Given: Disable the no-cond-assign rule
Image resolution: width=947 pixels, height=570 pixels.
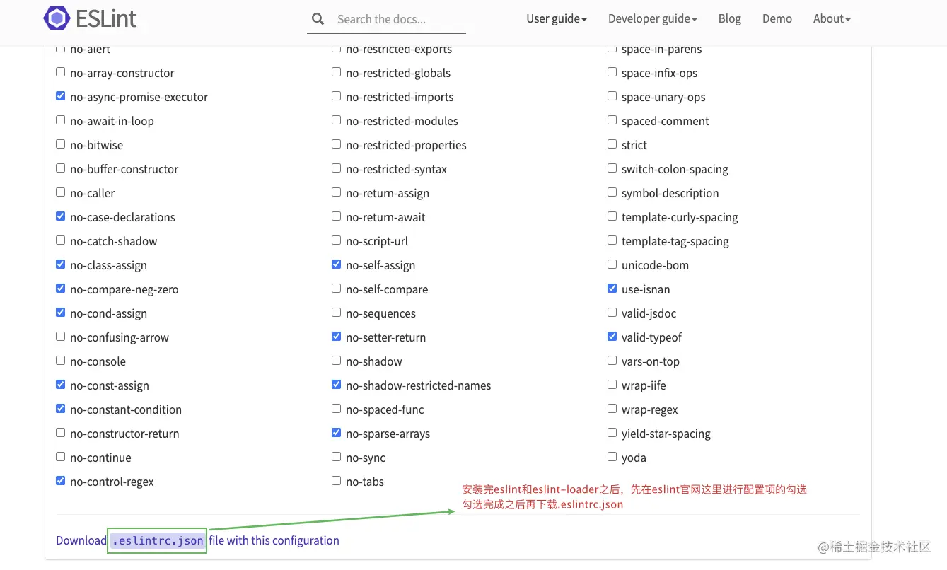Looking at the screenshot, I should tap(60, 313).
